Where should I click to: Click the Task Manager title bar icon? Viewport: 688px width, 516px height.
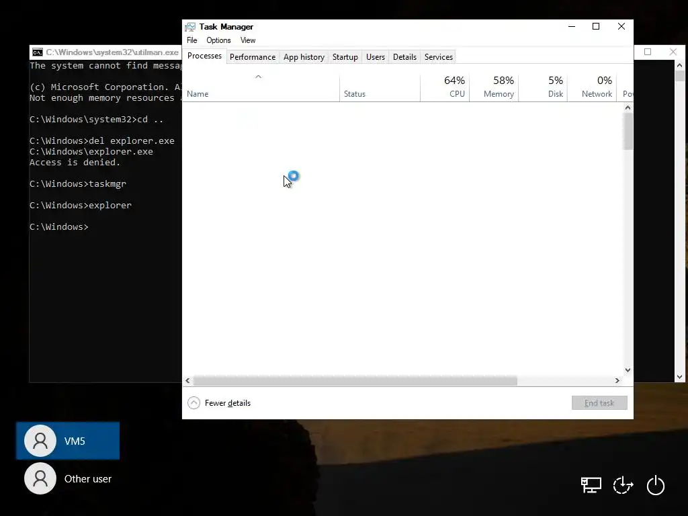pos(190,27)
